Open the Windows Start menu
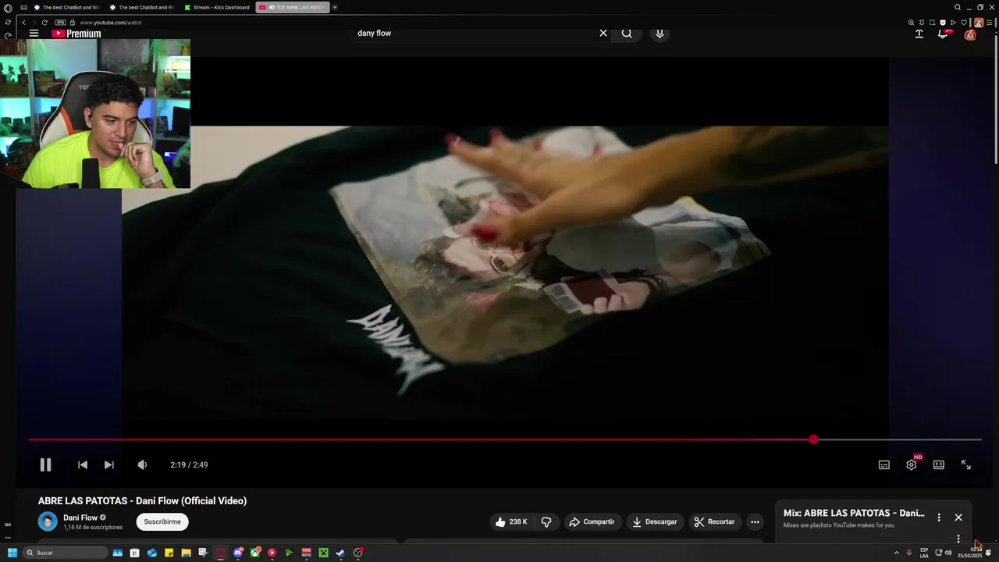 click(x=12, y=553)
